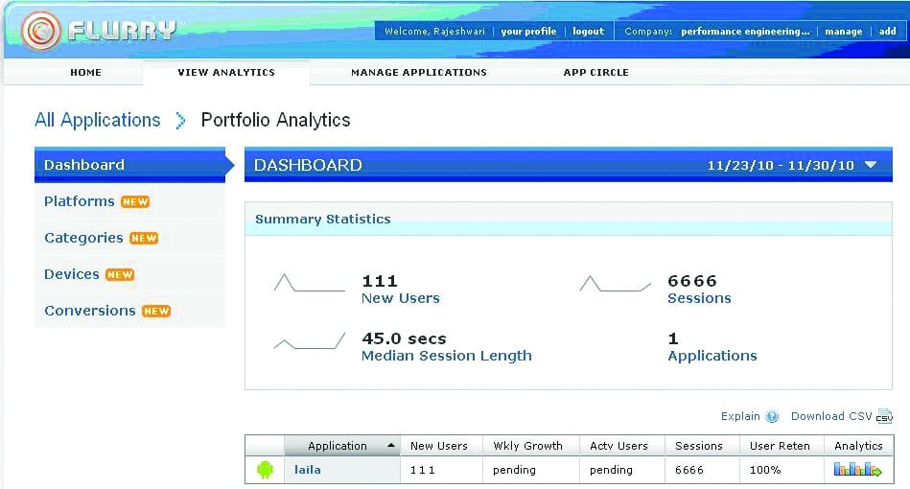The width and height of the screenshot is (910, 489).
Task: Click the Android icon beside laila
Action: (x=265, y=470)
